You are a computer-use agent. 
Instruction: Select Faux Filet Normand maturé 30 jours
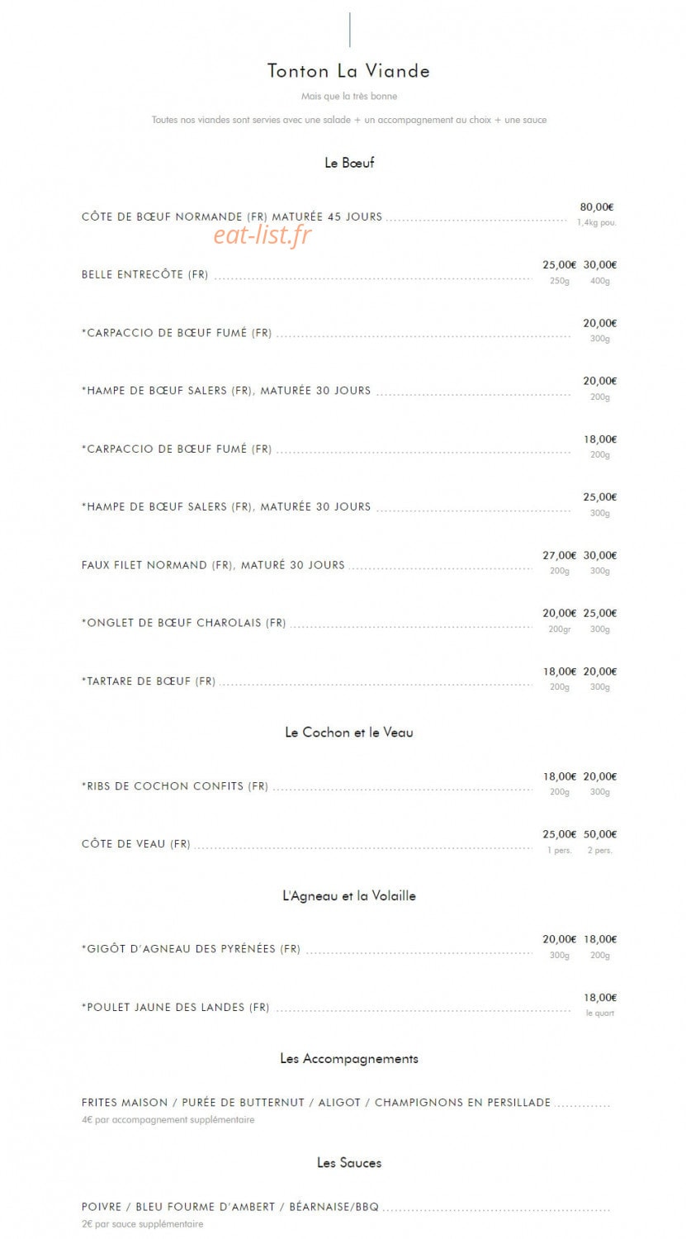pyautogui.click(x=213, y=566)
